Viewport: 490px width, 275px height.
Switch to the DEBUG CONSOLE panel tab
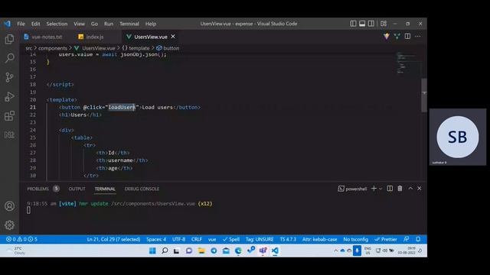tap(142, 189)
